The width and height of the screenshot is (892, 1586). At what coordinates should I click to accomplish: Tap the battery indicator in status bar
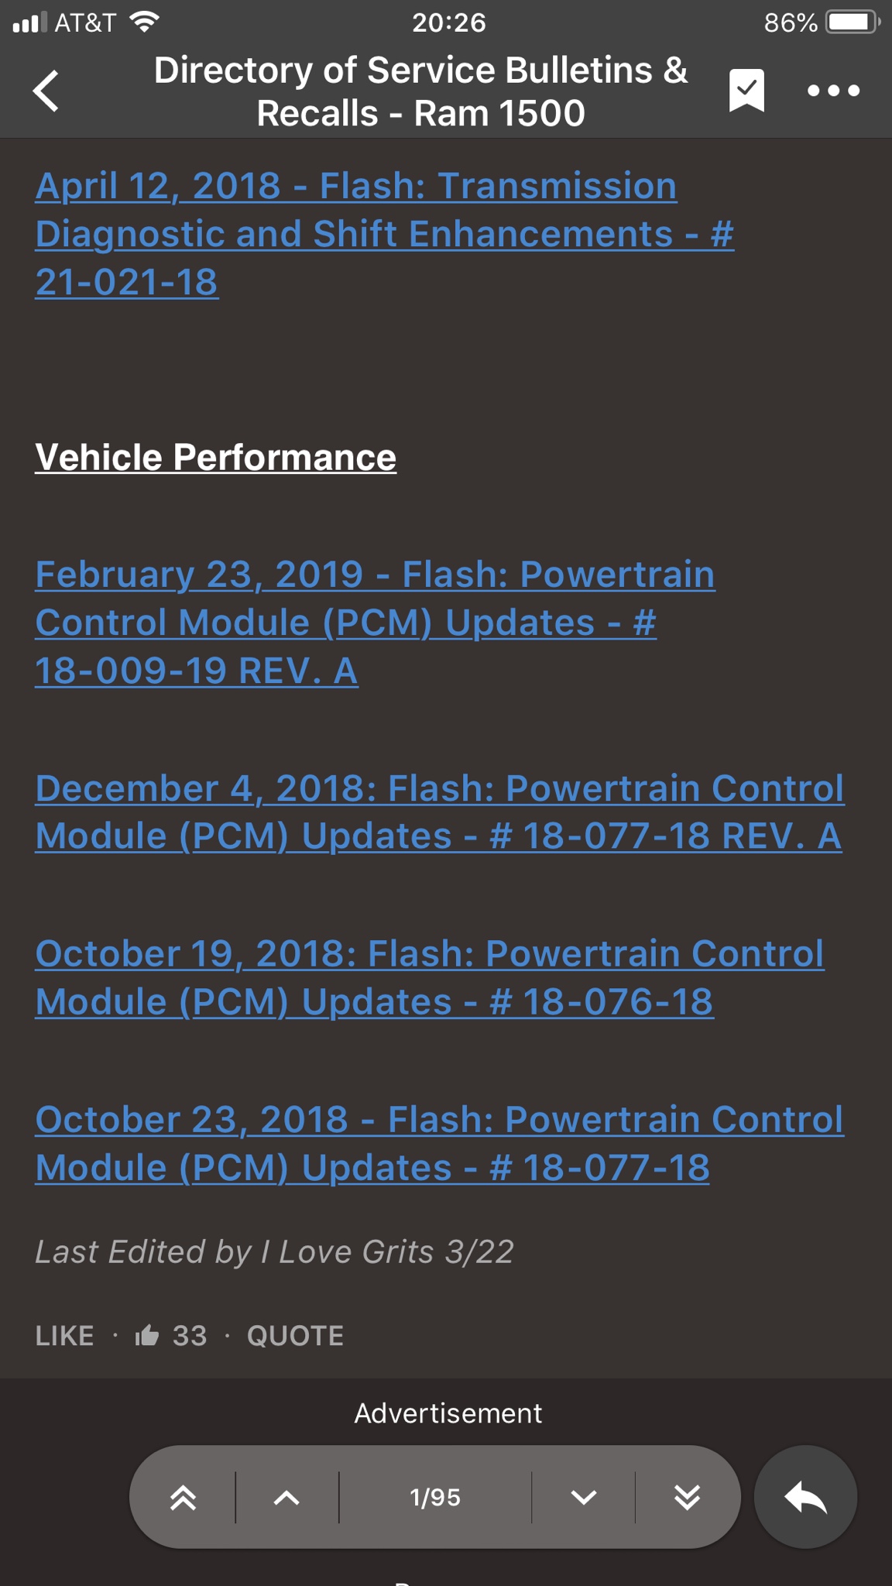[853, 22]
